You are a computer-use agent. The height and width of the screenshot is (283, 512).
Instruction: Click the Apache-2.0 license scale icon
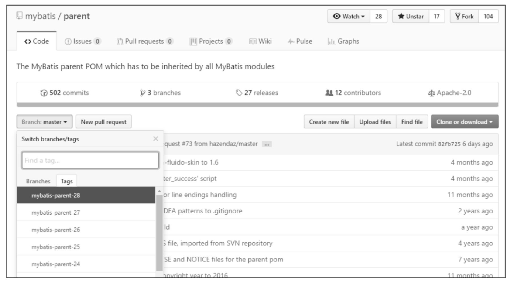(431, 93)
